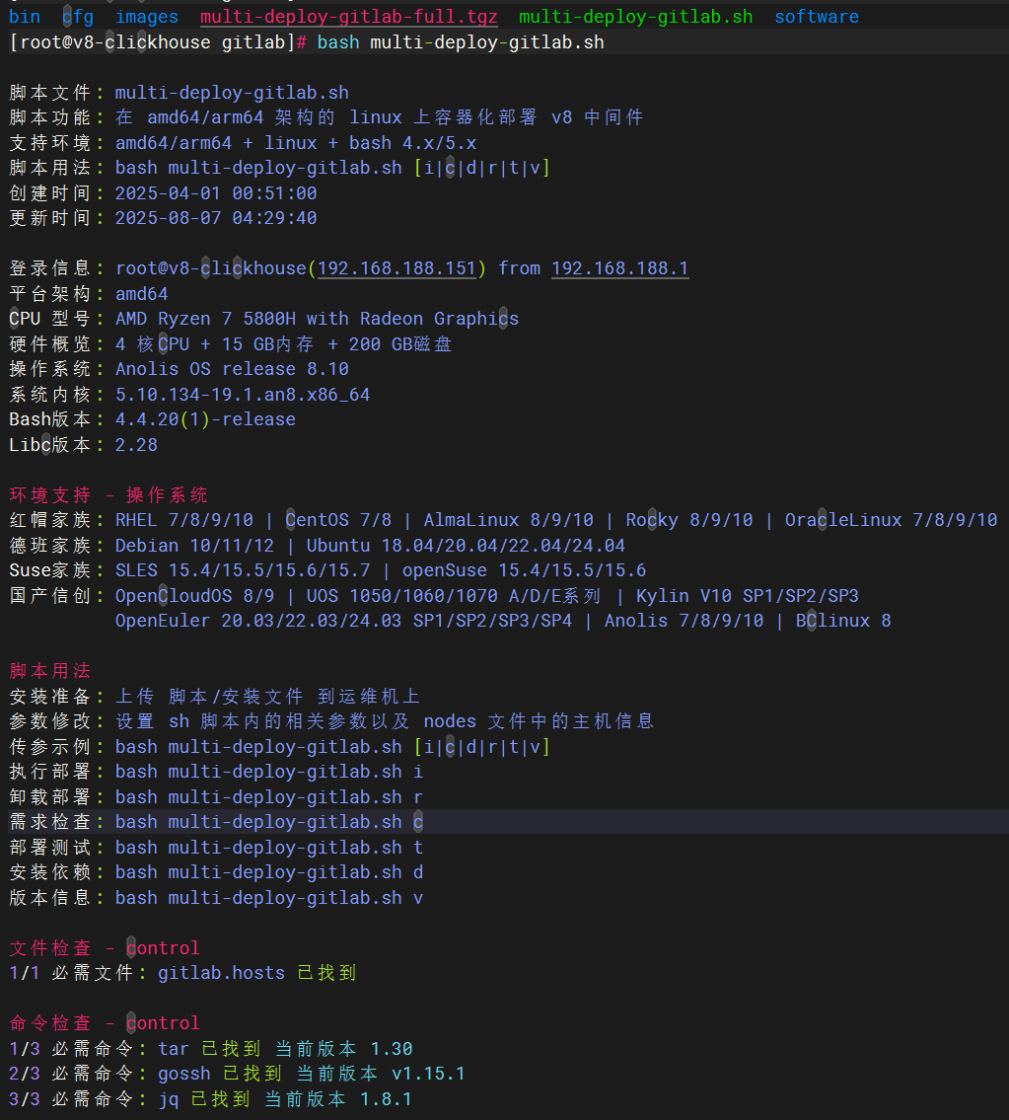Select the software directory in the listing
This screenshot has height=1120, width=1009.
[816, 17]
